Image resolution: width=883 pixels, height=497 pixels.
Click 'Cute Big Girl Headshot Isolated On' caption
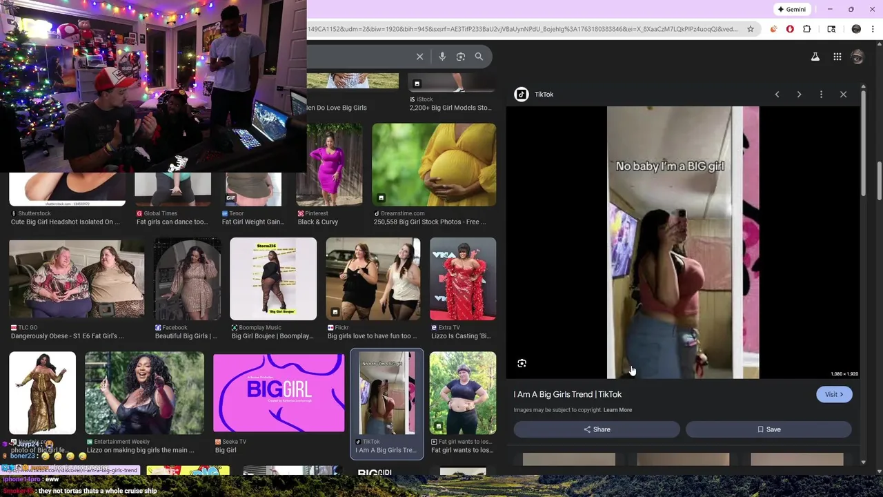pyautogui.click(x=66, y=222)
